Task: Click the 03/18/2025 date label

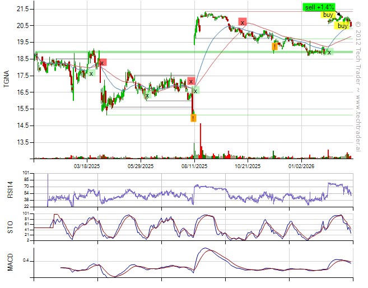Action: point(87,166)
